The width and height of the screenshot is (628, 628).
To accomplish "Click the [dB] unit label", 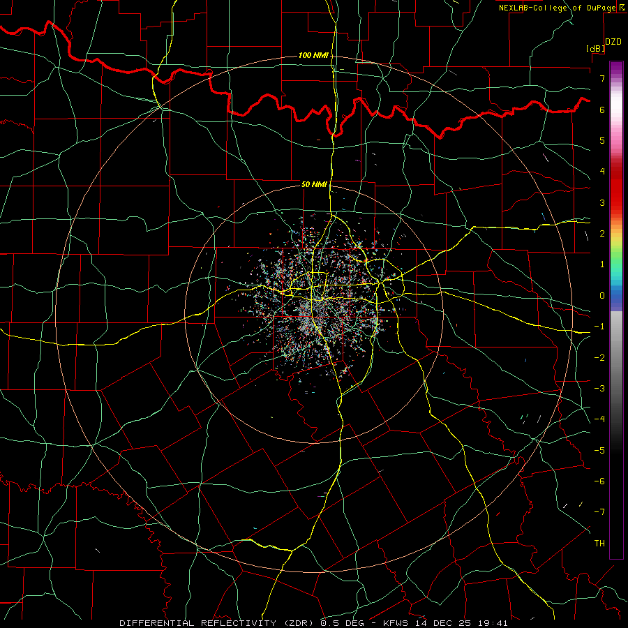I will (x=596, y=48).
